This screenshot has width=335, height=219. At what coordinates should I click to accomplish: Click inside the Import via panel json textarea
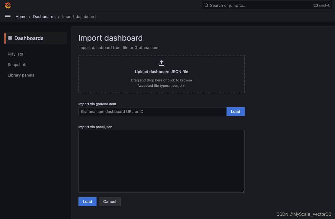161,161
